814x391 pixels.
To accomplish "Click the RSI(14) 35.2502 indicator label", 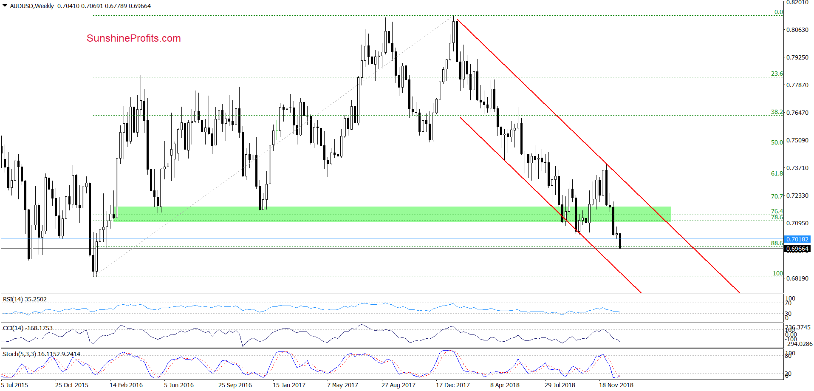I will (25, 299).
